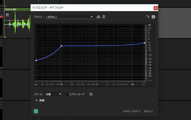Close the FFT filter rack effect window
The width and height of the screenshot is (191, 120).
155,8
